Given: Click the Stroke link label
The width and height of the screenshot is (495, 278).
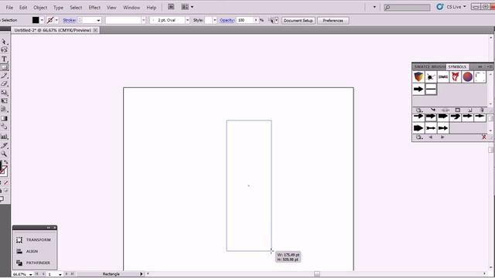Looking at the screenshot, I should pyautogui.click(x=69, y=20).
